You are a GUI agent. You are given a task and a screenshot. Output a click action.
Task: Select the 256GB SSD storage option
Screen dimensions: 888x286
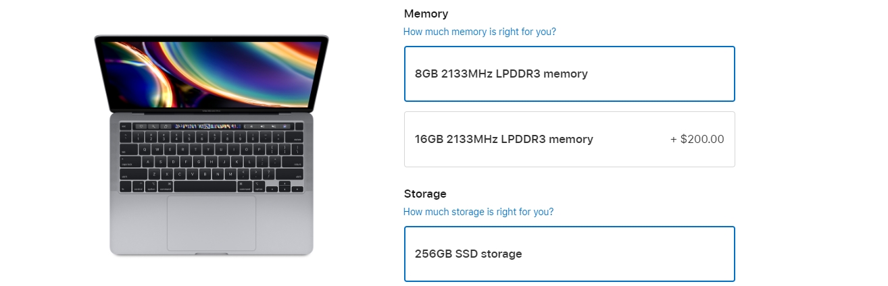[x=569, y=254]
